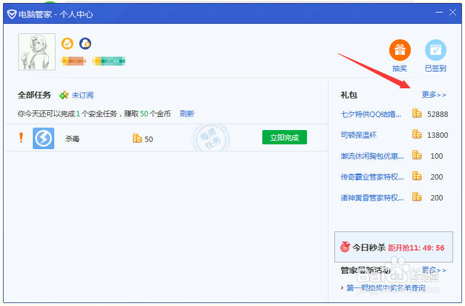The width and height of the screenshot is (465, 306).
Task: Click the 礼包 section heading
Action: click(x=349, y=95)
